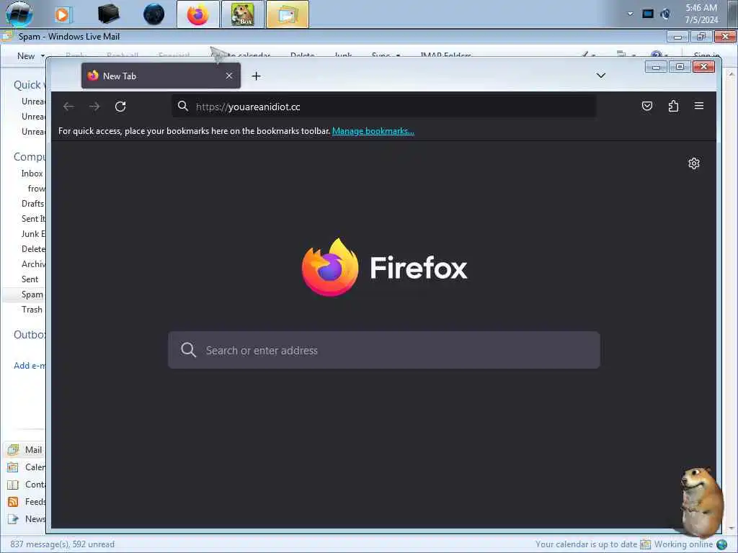Open a new Firefox tab with plus

tap(256, 76)
